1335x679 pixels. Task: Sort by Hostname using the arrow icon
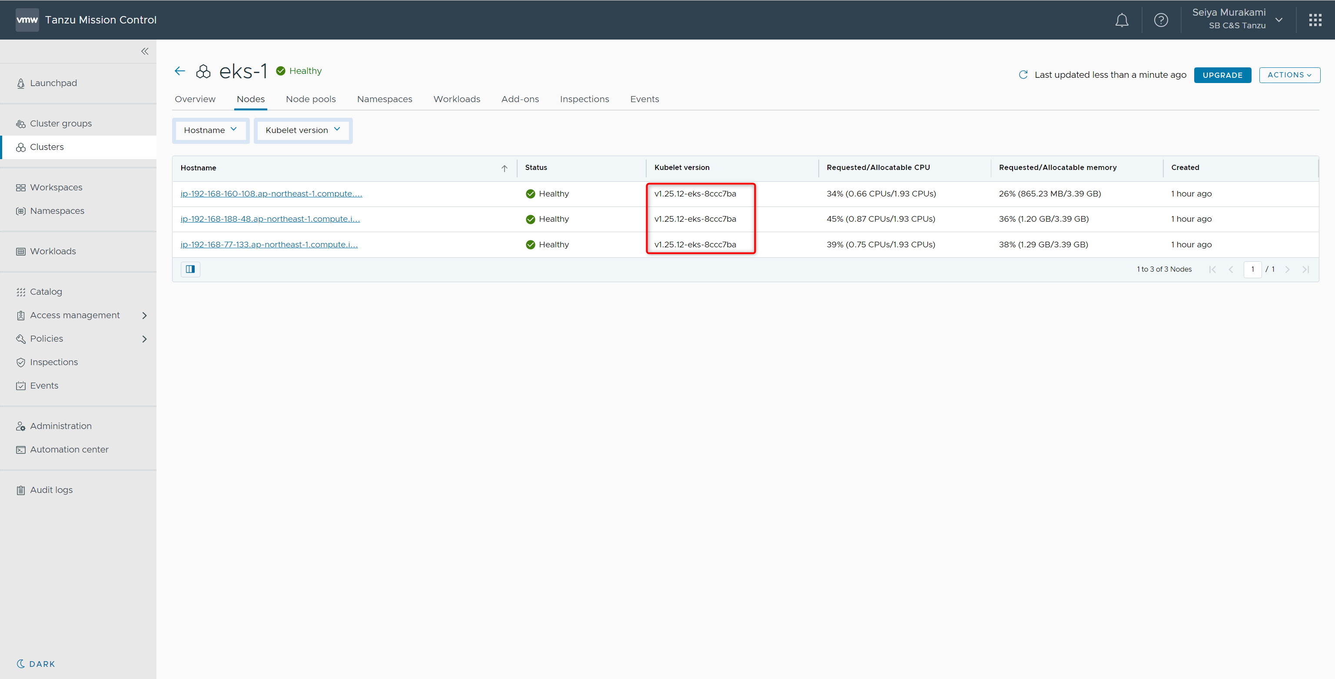click(504, 169)
